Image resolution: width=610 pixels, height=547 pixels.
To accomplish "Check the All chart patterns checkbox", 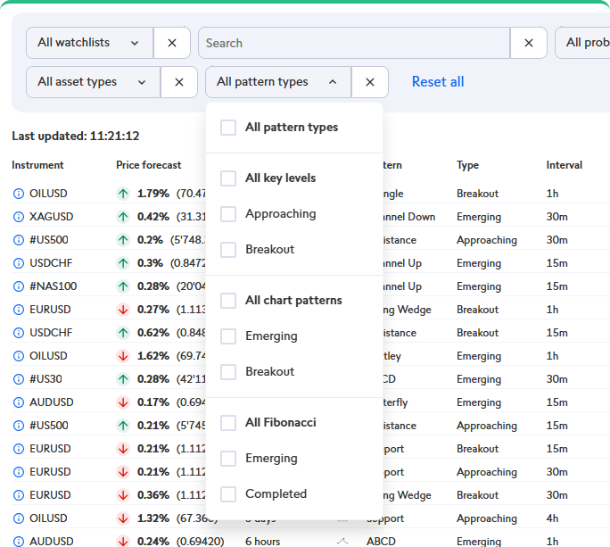I will 228,301.
